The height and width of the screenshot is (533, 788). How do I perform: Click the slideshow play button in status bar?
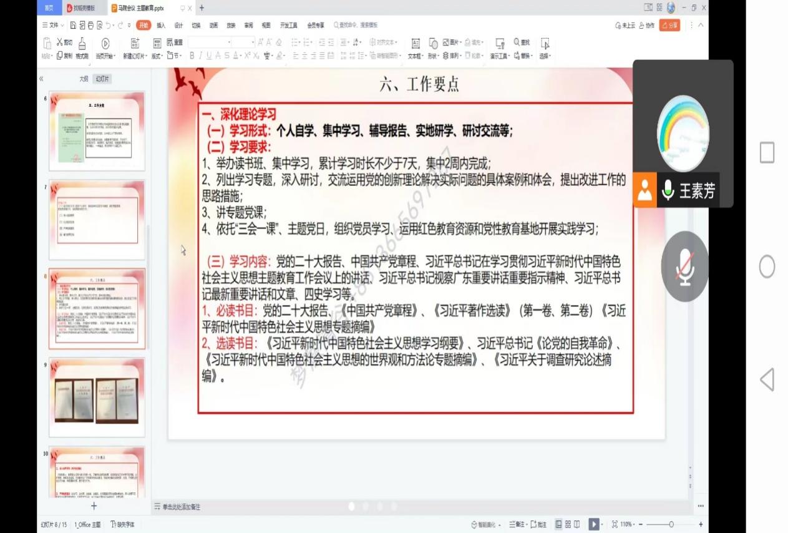tap(595, 524)
